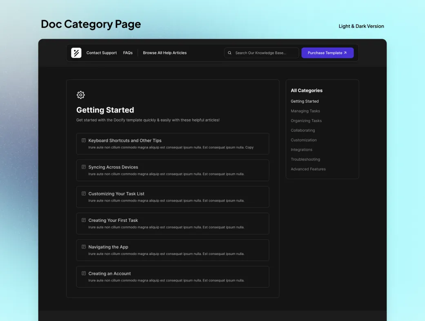This screenshot has height=321, width=425.
Task: Click the Getting Started gear icon
Action: 81,95
